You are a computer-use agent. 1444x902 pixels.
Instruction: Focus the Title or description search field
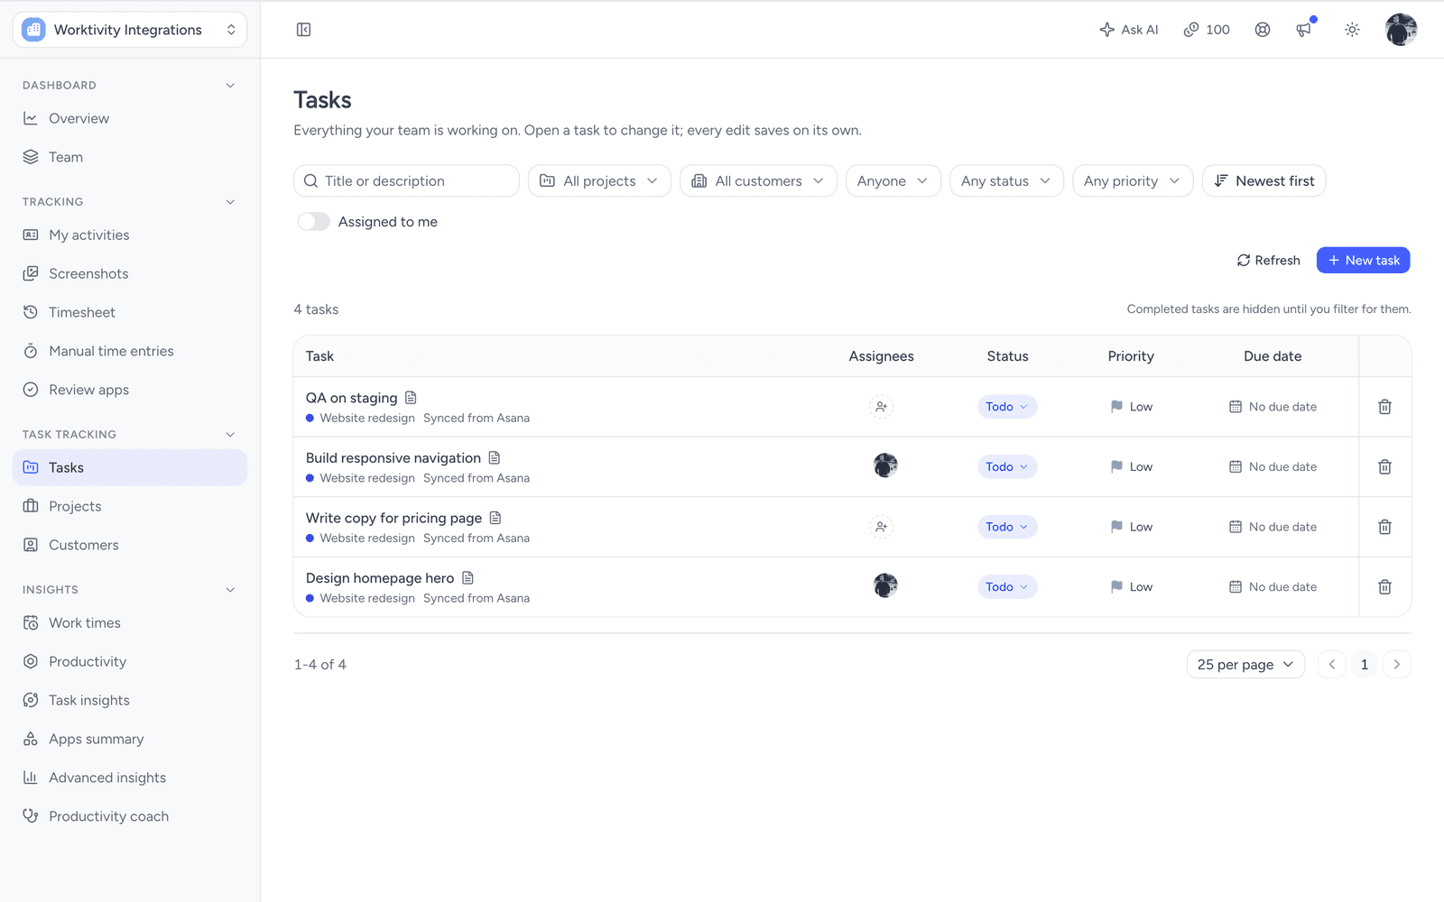coord(406,181)
